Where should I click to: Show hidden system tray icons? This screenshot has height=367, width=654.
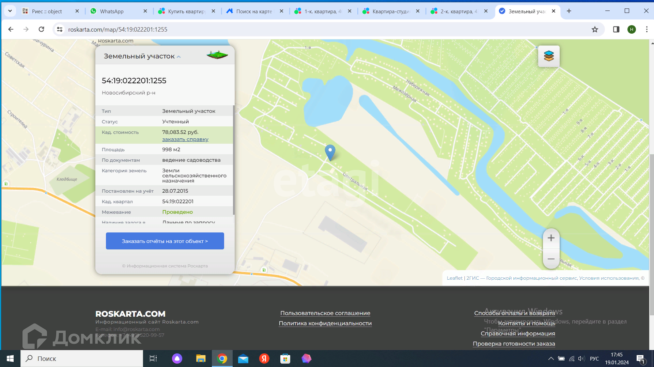pos(551,359)
